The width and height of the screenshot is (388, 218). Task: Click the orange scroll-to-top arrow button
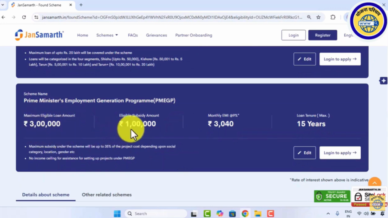[374, 183]
